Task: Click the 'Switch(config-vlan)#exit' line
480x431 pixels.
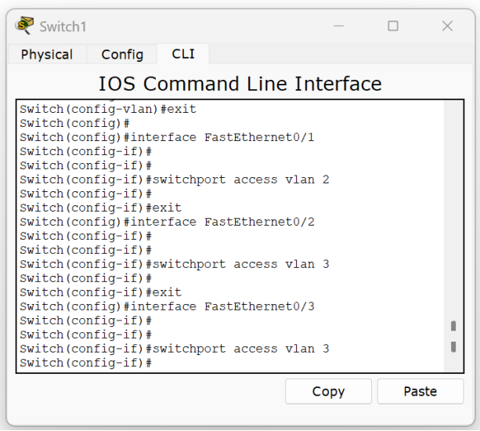Action: click(x=108, y=109)
